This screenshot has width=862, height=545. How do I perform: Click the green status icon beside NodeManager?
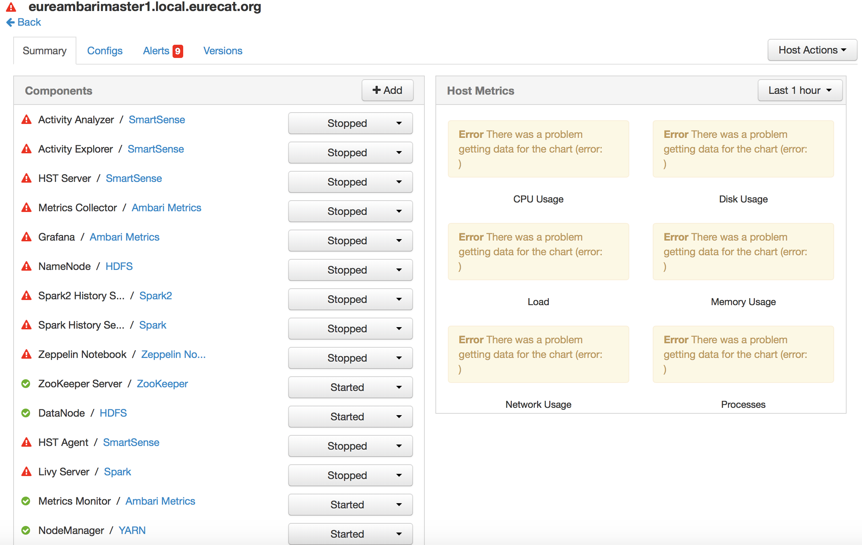click(26, 530)
